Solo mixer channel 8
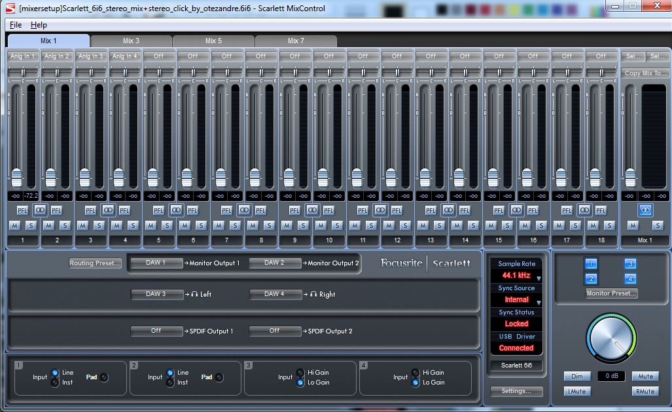The height and width of the screenshot is (412, 672). (269, 225)
